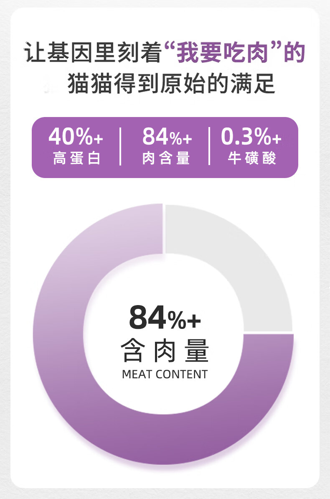The width and height of the screenshot is (330, 499).
Task: Click the purple '的' at headline end
Action: 294,53
